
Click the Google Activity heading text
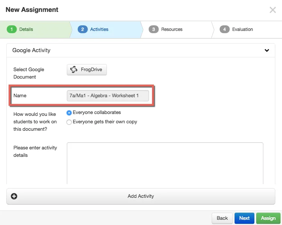tap(31, 50)
